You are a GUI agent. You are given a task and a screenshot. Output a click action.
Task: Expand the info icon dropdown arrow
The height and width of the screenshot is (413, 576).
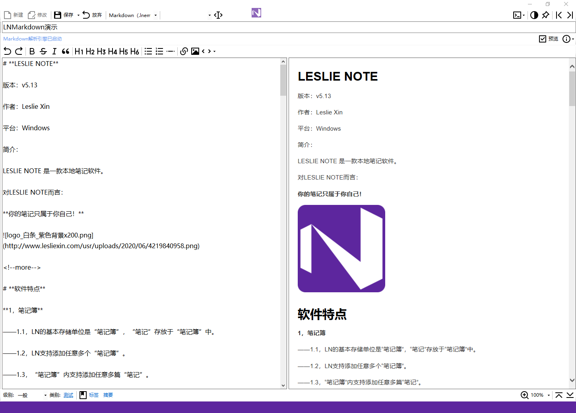coord(573,39)
